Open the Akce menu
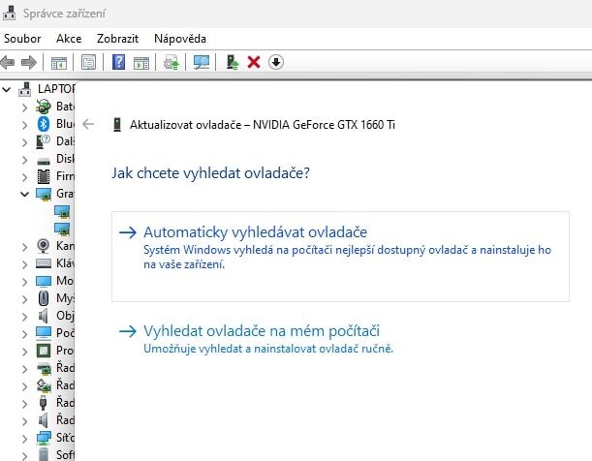 point(69,39)
